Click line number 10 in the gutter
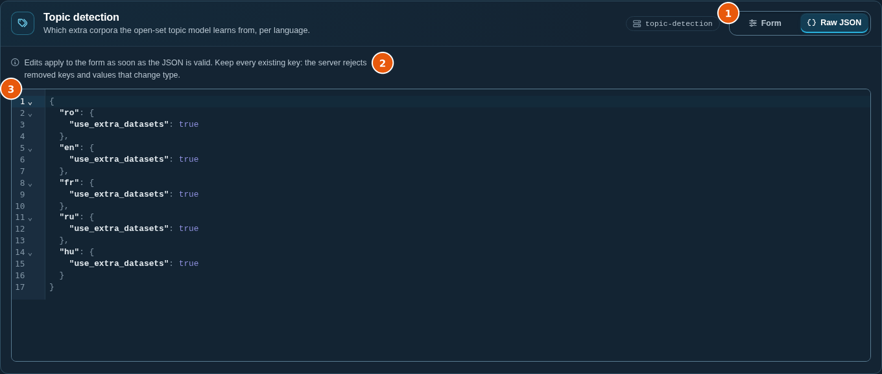 pyautogui.click(x=20, y=206)
